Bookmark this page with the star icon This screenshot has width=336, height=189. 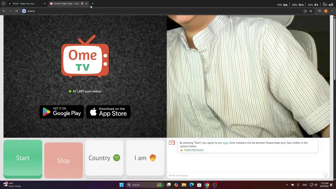[x=311, y=11]
